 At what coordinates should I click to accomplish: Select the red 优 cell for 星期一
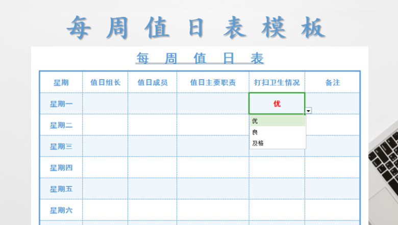[277, 104]
